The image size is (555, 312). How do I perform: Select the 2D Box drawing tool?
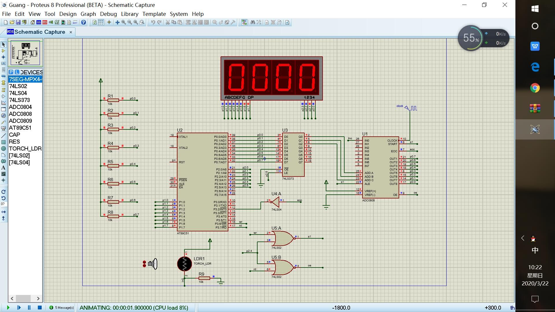3,142
